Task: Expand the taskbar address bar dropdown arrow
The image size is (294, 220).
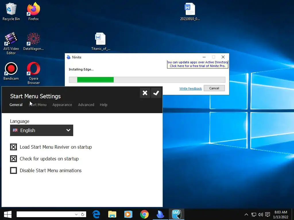Action: coord(76,214)
